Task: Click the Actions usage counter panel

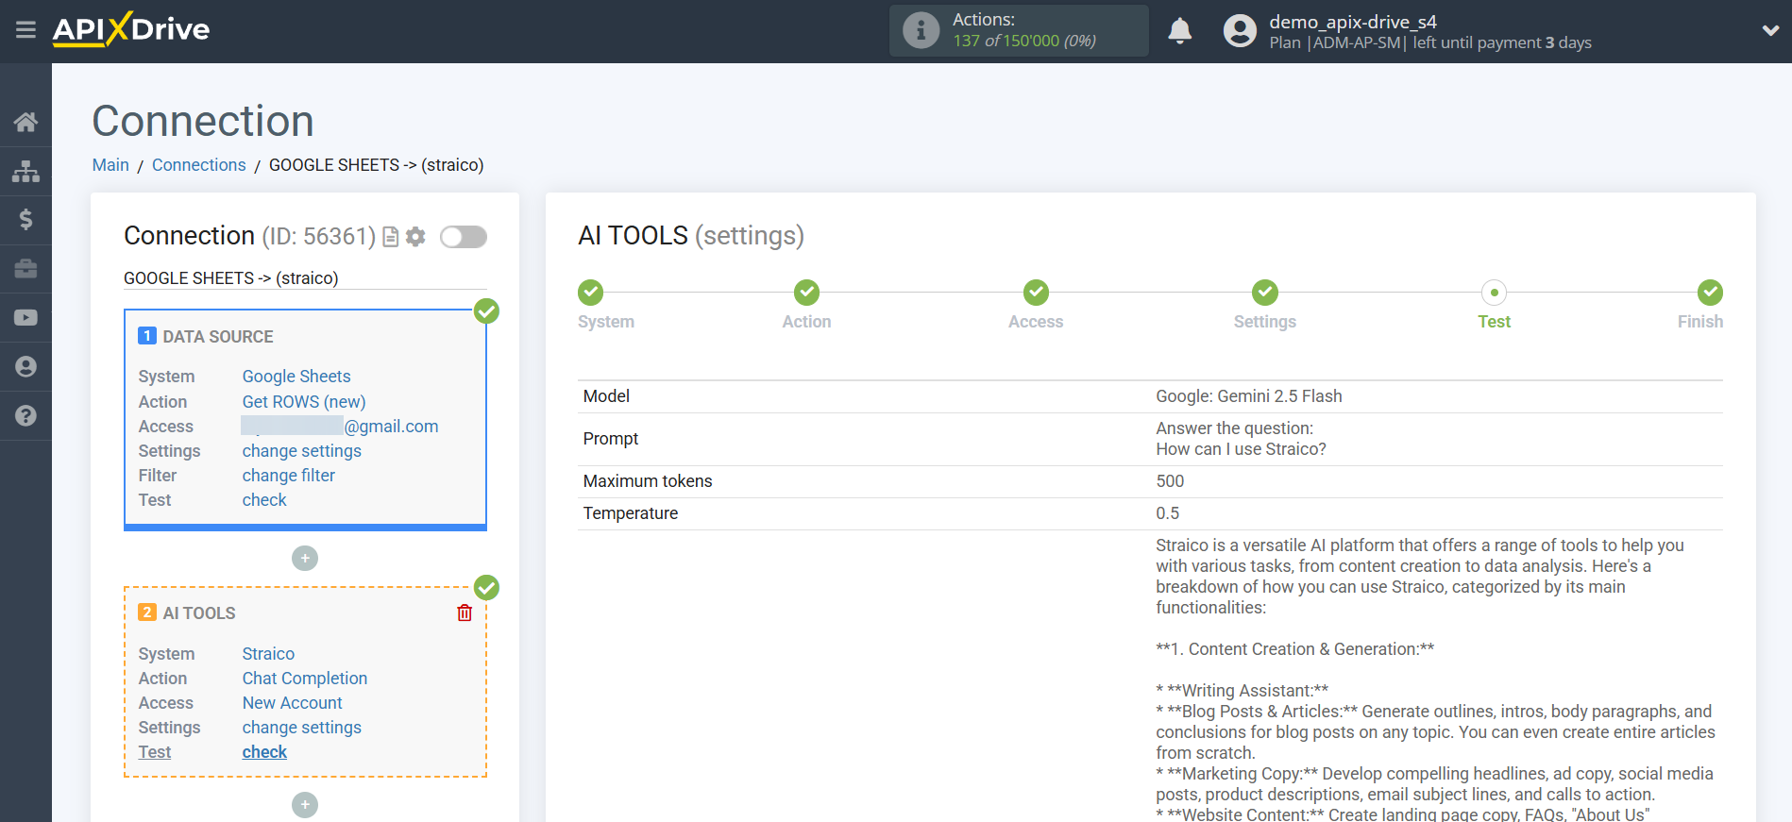Action: [1018, 31]
